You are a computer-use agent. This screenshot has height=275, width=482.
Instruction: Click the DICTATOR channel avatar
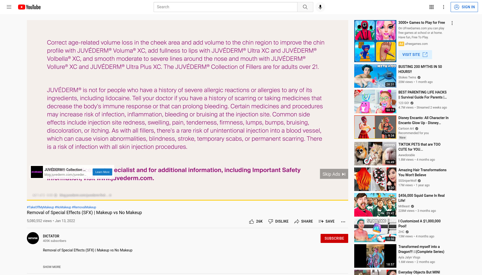pyautogui.click(x=33, y=238)
